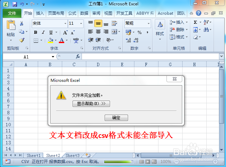226x167 pixels.
Task: Switch to the 公式 Formulas tab
Action: tap(72, 13)
